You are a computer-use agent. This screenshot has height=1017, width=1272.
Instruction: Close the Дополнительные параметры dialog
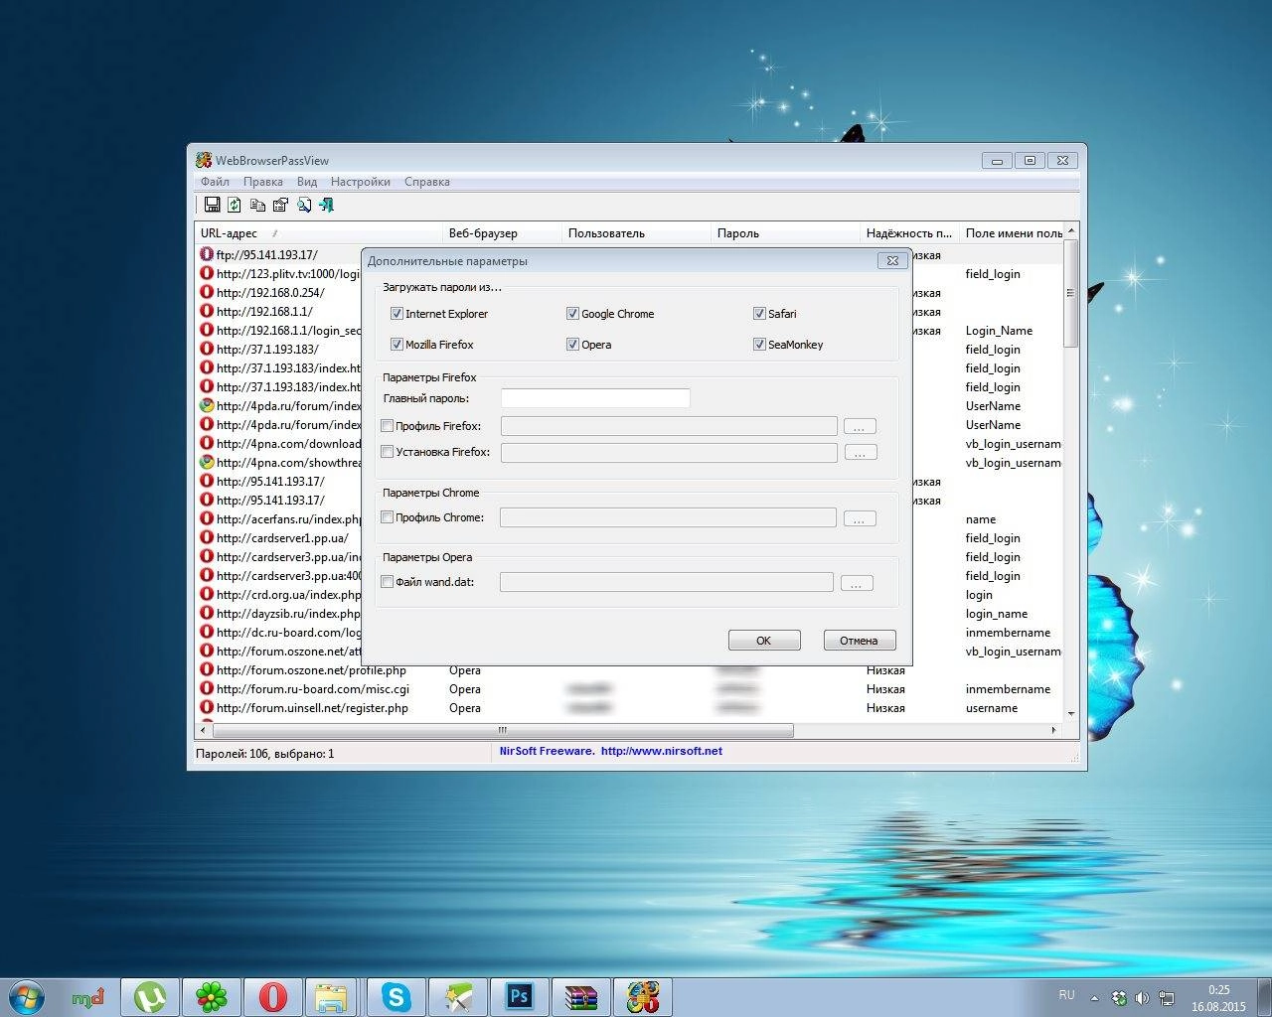892,260
